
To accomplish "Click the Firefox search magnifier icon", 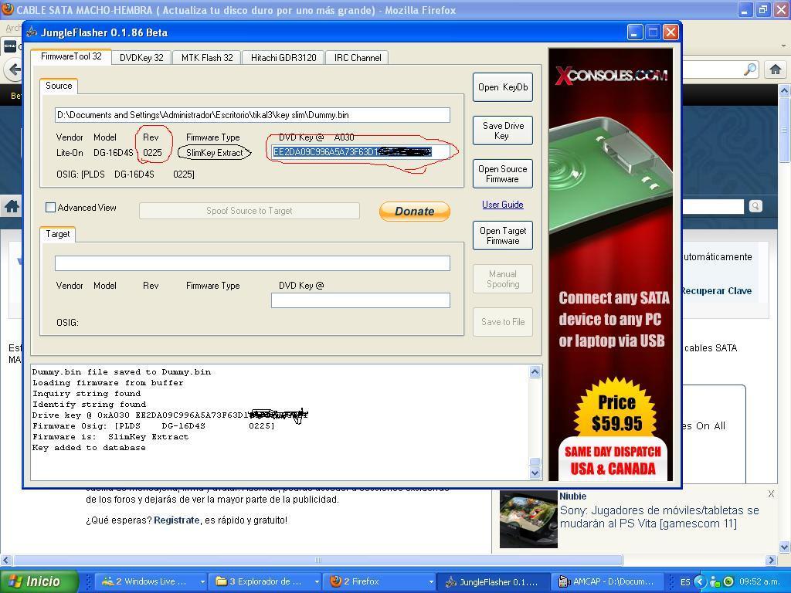I will point(750,69).
